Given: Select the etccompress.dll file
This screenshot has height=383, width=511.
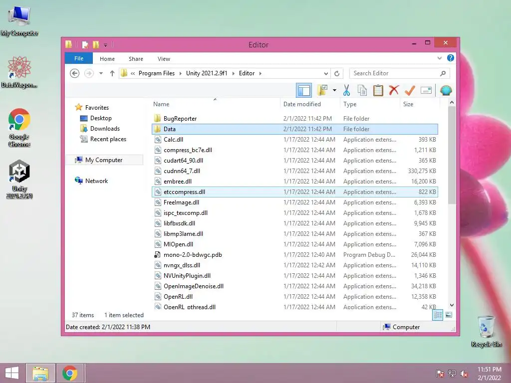Looking at the screenshot, I should click(x=294, y=192).
